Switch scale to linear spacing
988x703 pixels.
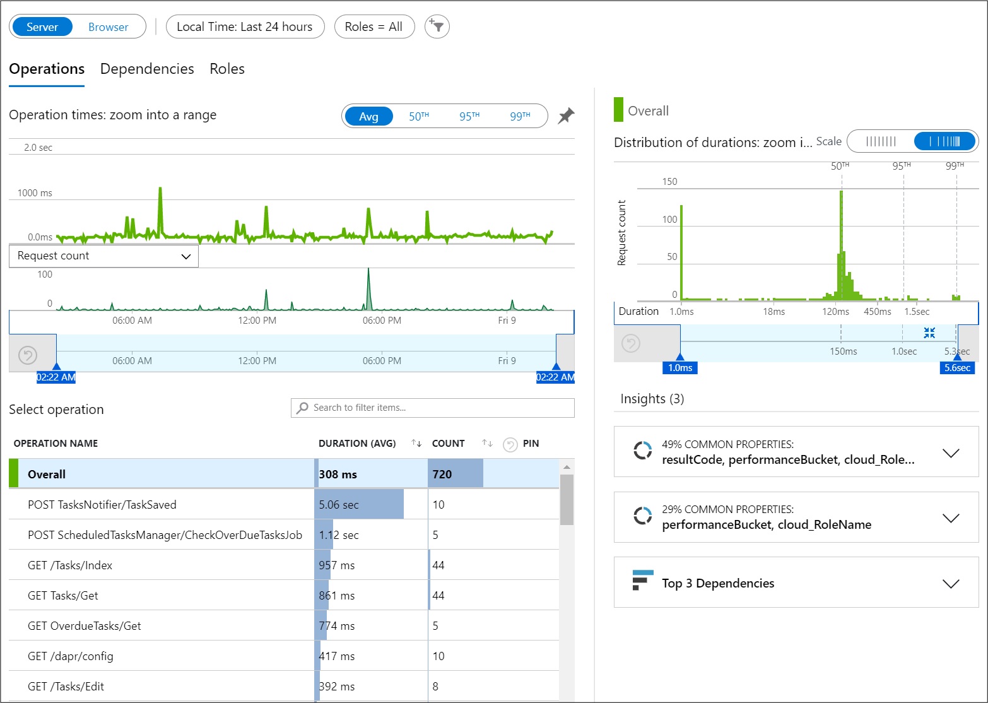[881, 141]
